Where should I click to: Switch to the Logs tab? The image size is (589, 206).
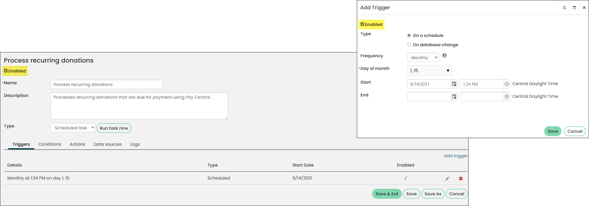tap(135, 144)
